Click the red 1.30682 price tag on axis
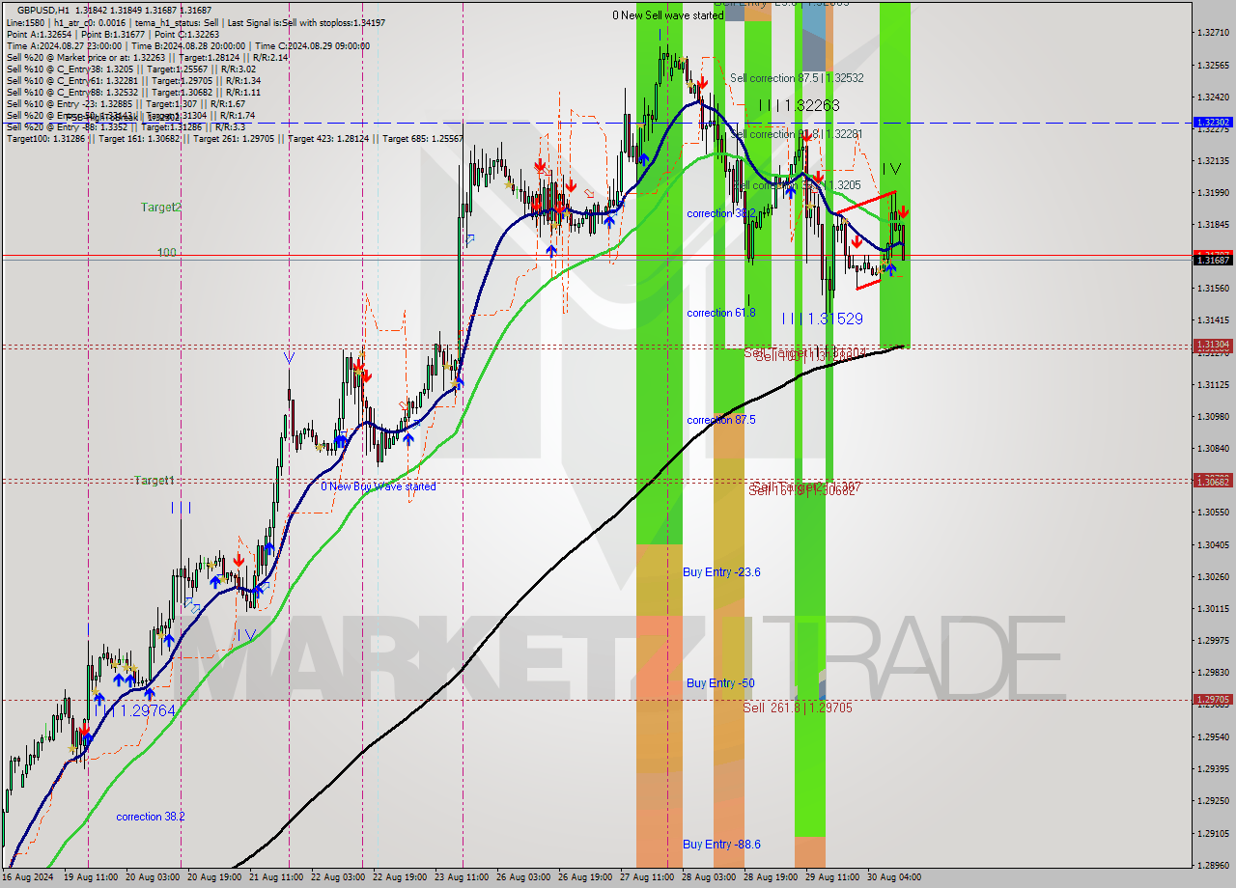 tap(1212, 481)
